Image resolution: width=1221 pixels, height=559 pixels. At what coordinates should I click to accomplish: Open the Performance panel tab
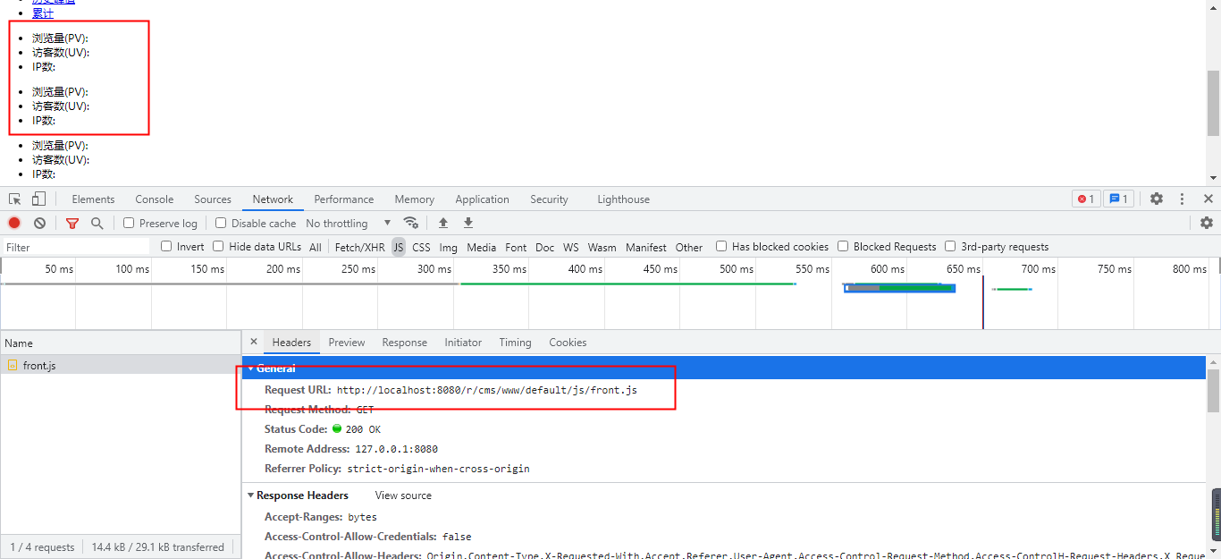click(x=344, y=199)
